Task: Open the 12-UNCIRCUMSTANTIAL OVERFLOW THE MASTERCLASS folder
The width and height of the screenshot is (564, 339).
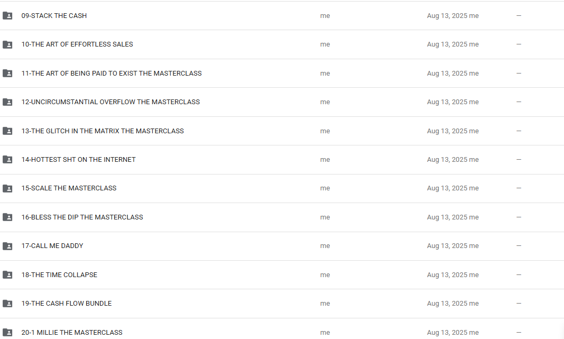Action: tap(110, 102)
